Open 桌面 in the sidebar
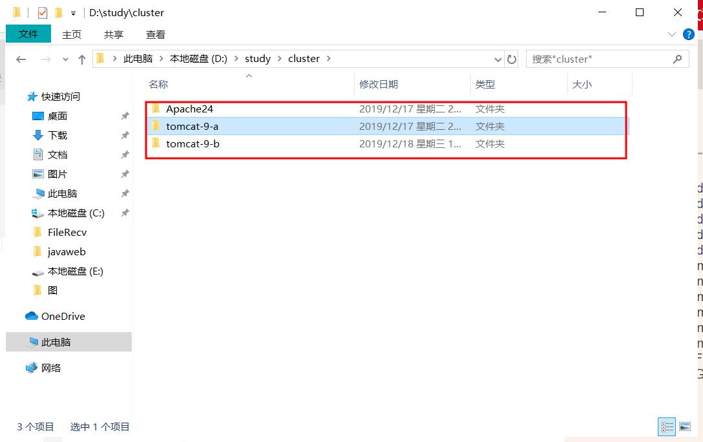The width and height of the screenshot is (703, 442). [x=58, y=116]
